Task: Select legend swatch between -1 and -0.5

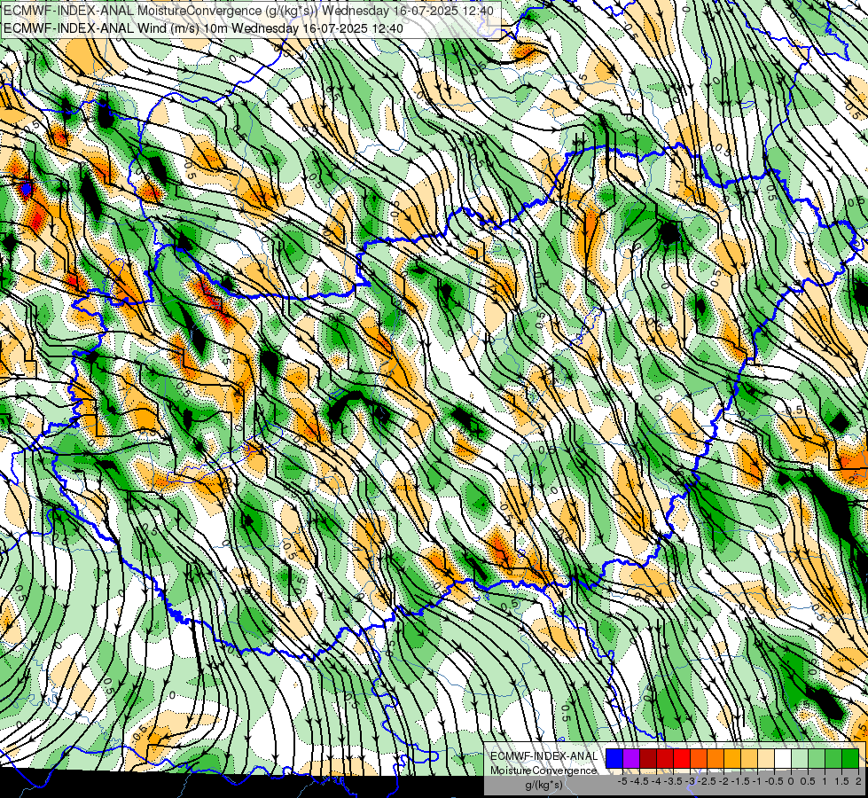Action: (x=766, y=758)
